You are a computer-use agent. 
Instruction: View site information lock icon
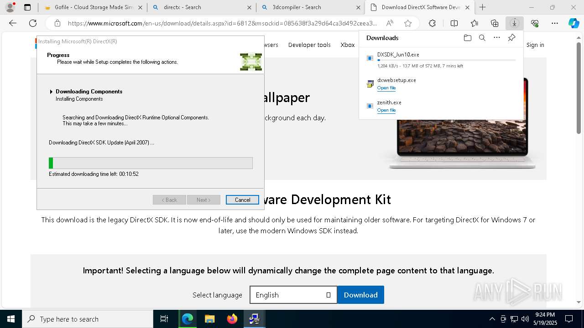[57, 23]
